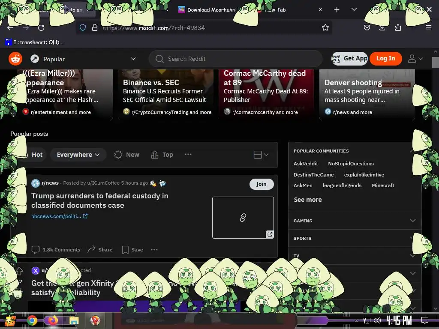Open the Denver shooting trending card
Image resolution: width=439 pixels, height=329 pixels.
367,95
